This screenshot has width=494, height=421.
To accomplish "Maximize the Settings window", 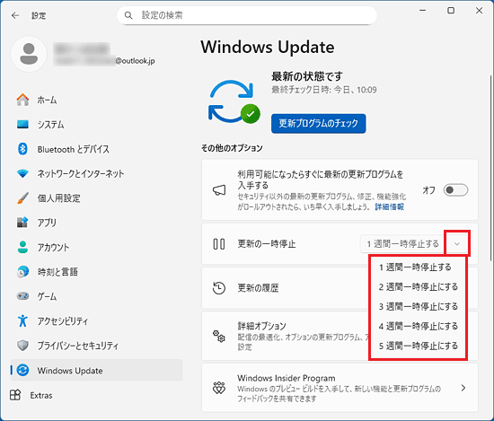I will [451, 11].
